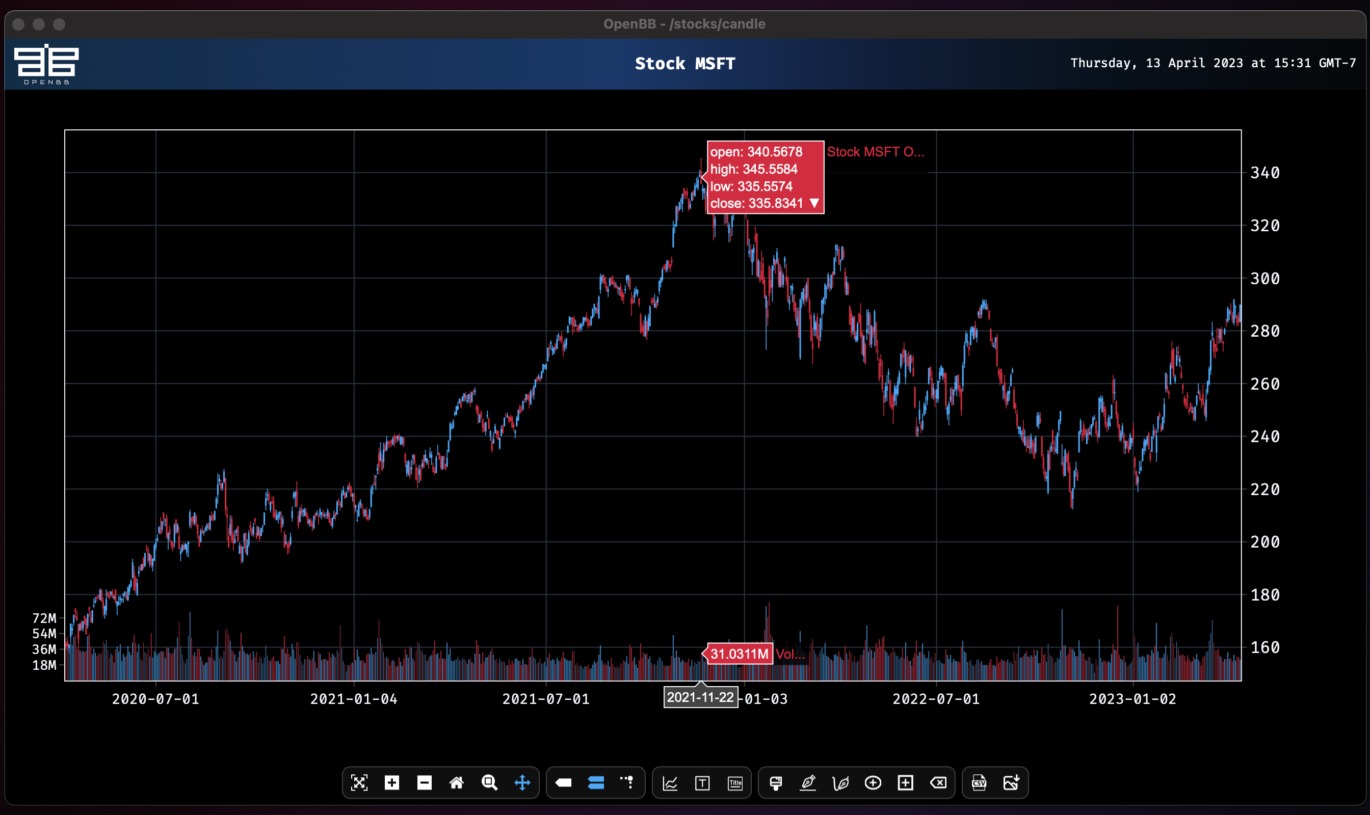Click the 2022-07-01 x-axis label
Screen dimensions: 1370x815
coord(936,698)
